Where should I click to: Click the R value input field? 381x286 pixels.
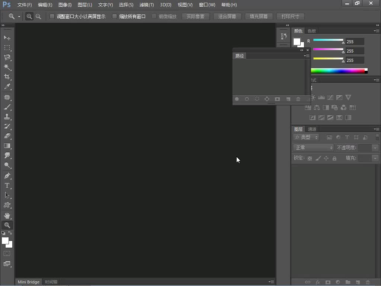[x=355, y=42]
